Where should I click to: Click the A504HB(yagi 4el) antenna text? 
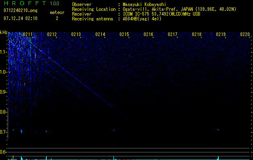point(142,19)
